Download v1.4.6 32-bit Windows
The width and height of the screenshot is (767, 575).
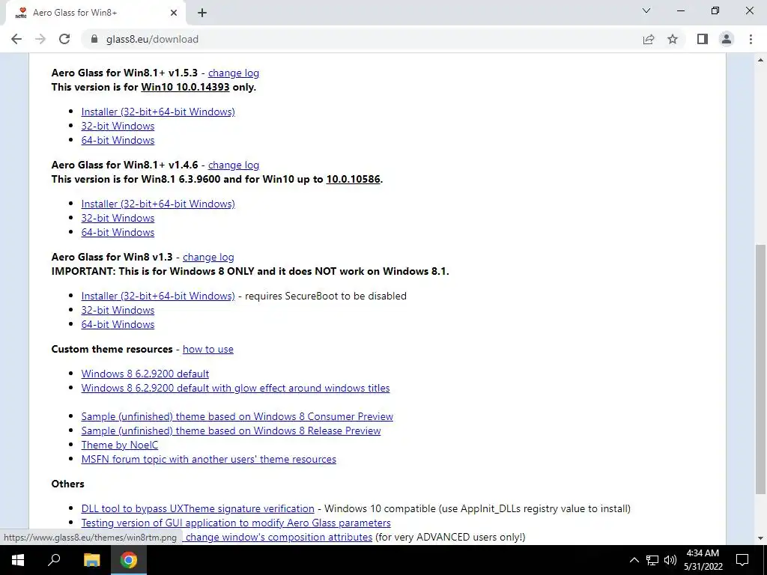click(118, 218)
